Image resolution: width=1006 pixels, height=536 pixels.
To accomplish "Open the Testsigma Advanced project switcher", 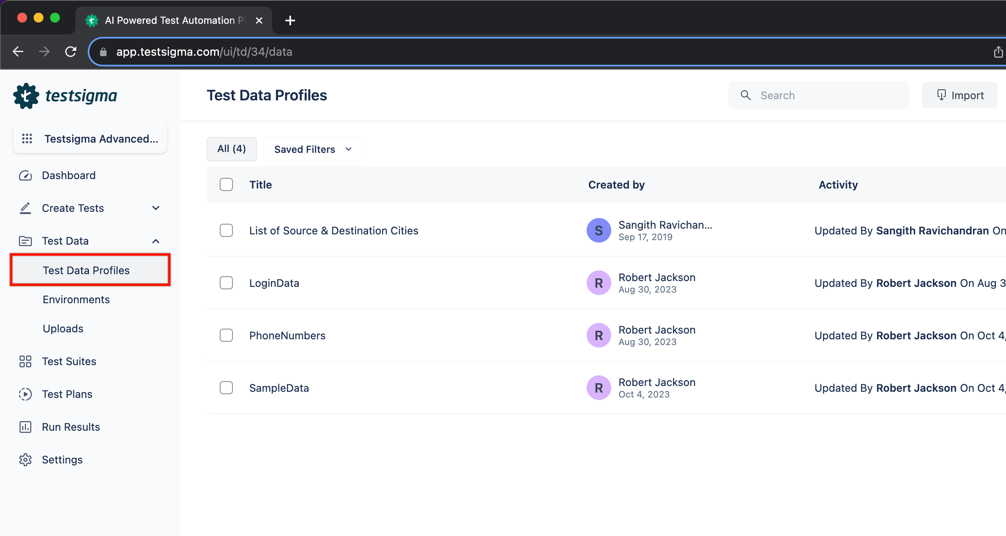I will [x=90, y=139].
